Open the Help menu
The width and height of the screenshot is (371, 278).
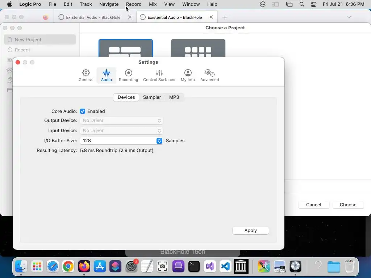[212, 4]
